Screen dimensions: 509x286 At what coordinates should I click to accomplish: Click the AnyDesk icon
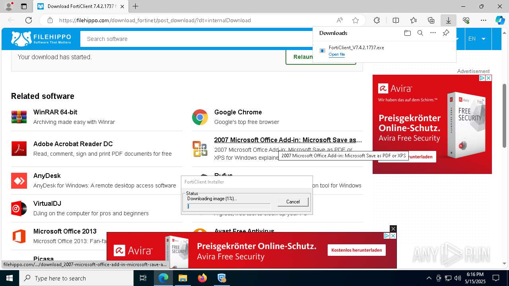tap(19, 181)
